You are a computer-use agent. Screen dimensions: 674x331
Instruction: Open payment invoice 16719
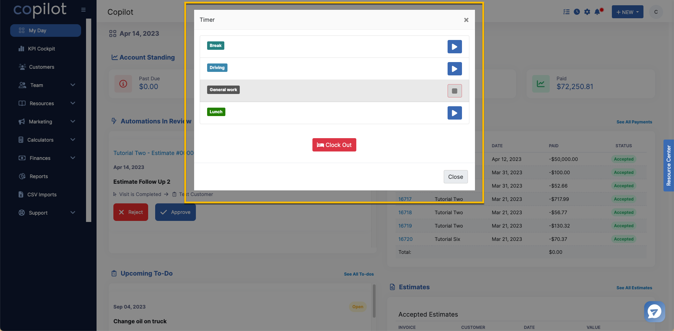click(x=405, y=226)
